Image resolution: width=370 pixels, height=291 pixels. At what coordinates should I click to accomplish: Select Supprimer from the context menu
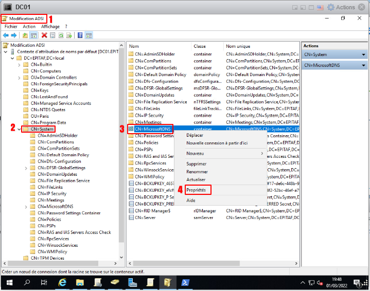coord(196,164)
